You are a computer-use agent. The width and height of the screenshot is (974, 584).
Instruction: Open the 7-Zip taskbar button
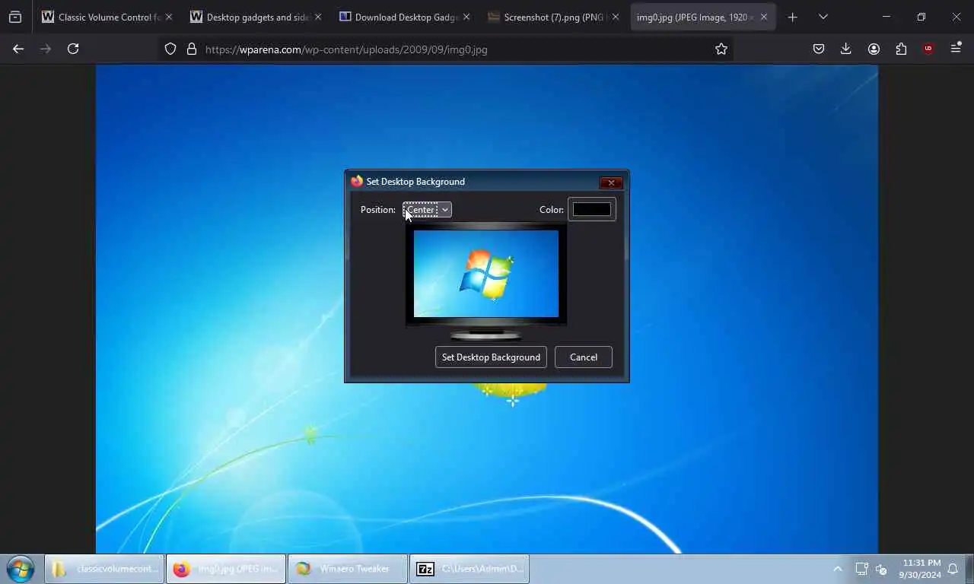[469, 569]
